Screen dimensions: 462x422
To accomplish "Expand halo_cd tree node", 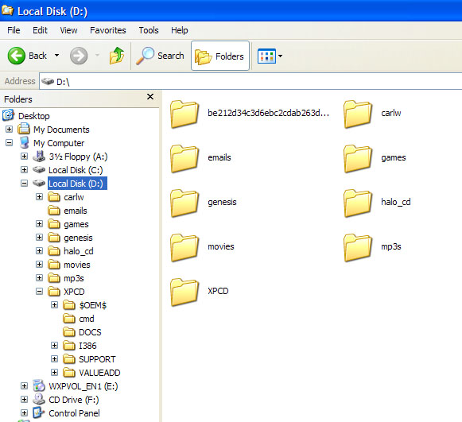I will tap(39, 251).
